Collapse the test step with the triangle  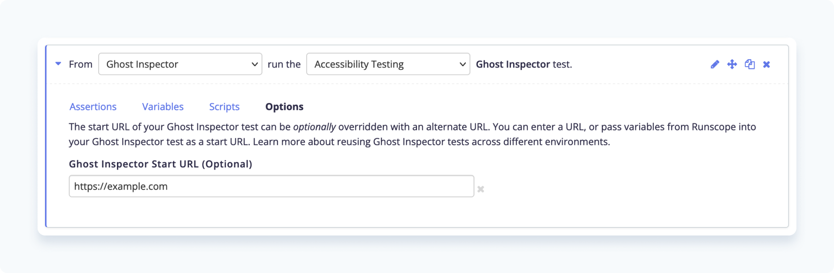click(x=58, y=64)
